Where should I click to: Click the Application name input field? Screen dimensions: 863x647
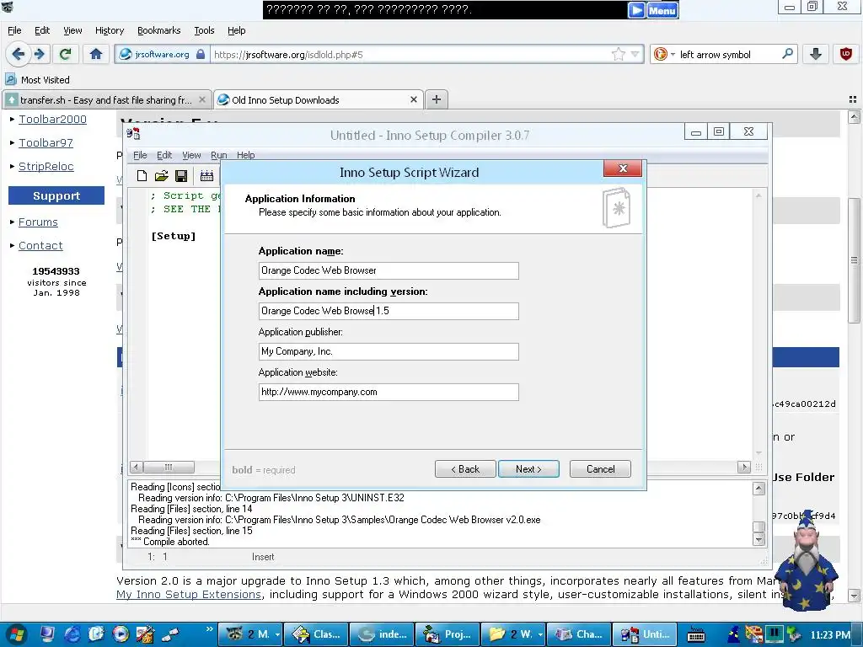pos(389,270)
